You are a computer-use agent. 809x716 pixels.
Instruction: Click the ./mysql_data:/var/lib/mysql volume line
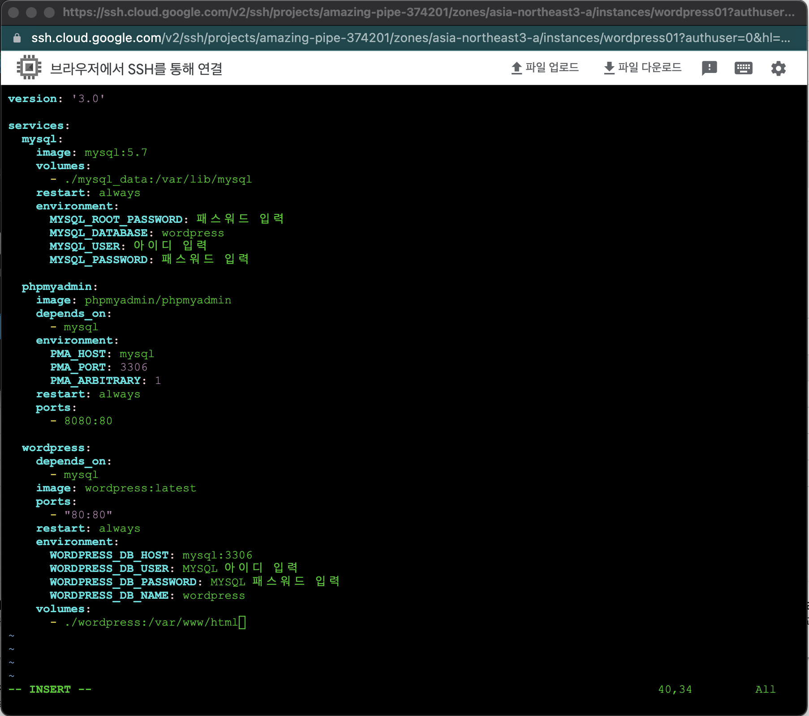pos(151,179)
